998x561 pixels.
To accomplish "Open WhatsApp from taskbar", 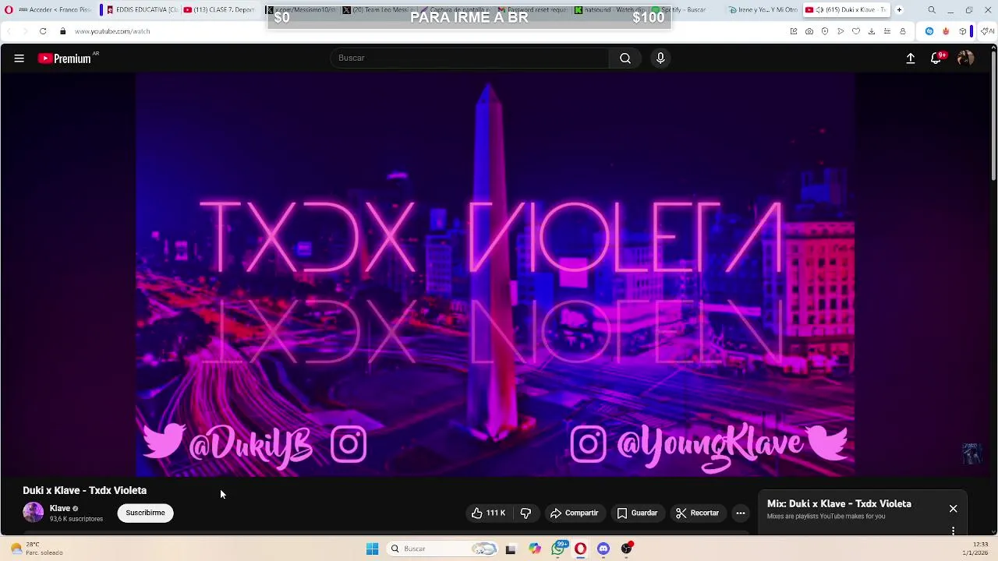I will click(557, 549).
